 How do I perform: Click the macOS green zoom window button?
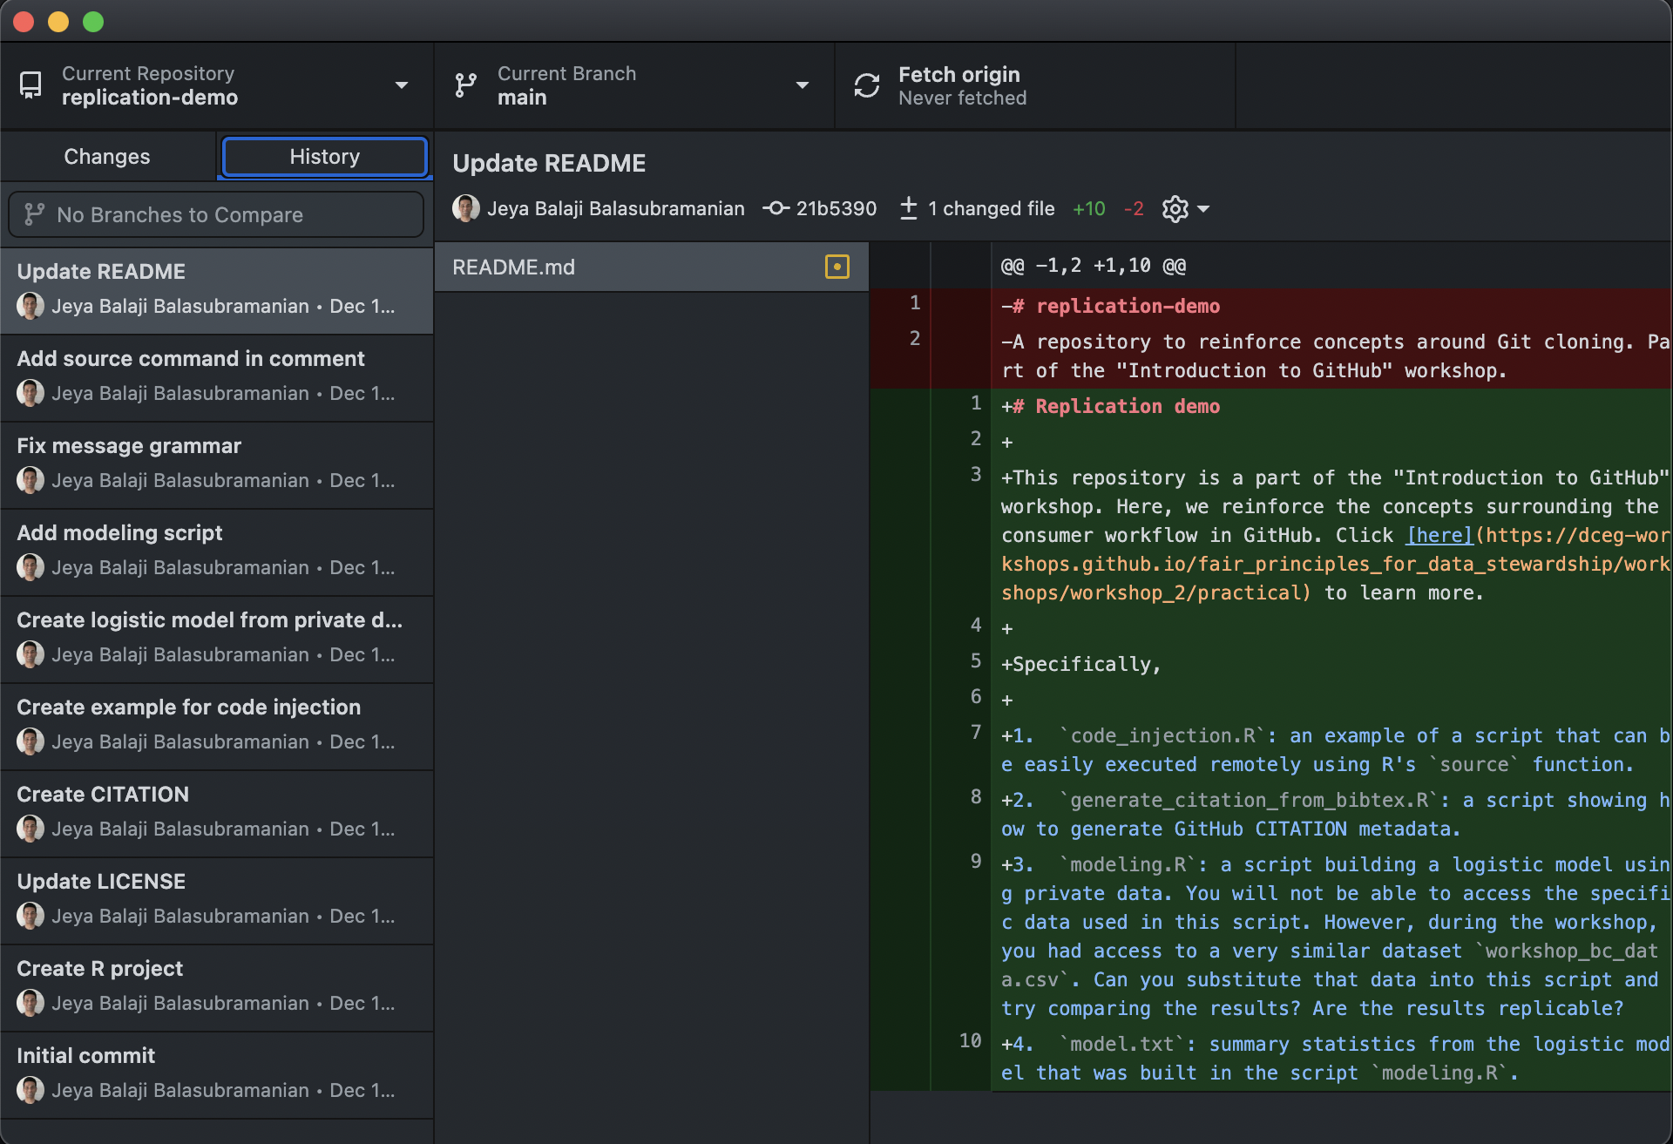pyautogui.click(x=93, y=22)
